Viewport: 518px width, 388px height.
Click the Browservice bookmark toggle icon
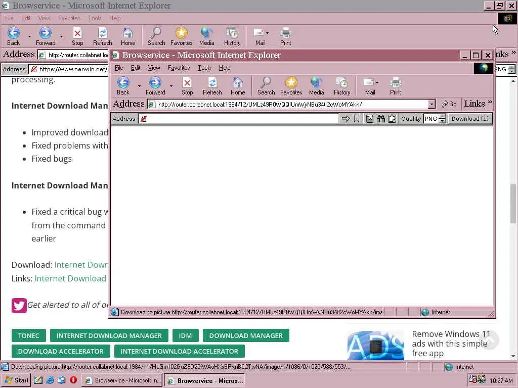click(x=357, y=119)
